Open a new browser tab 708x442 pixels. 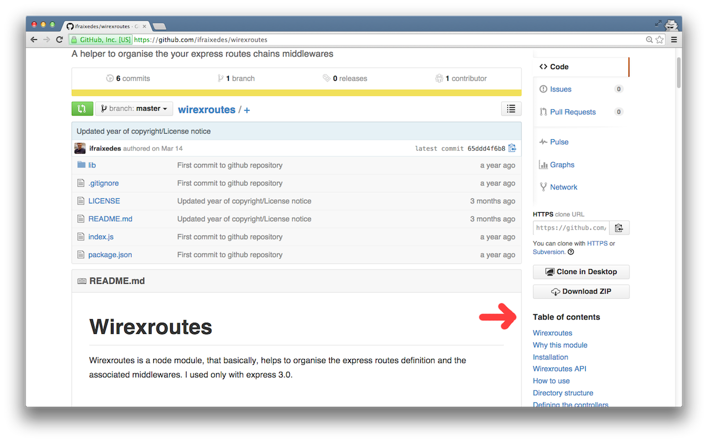(159, 27)
